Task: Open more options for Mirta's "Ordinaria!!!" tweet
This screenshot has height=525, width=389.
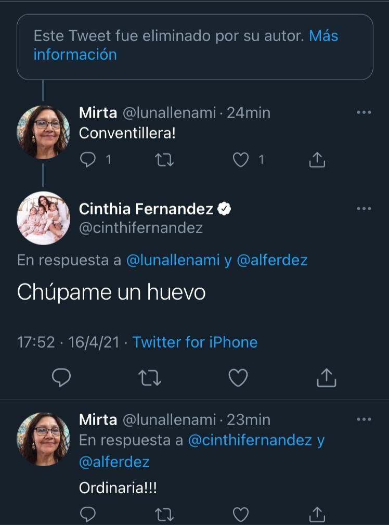Action: [x=364, y=419]
